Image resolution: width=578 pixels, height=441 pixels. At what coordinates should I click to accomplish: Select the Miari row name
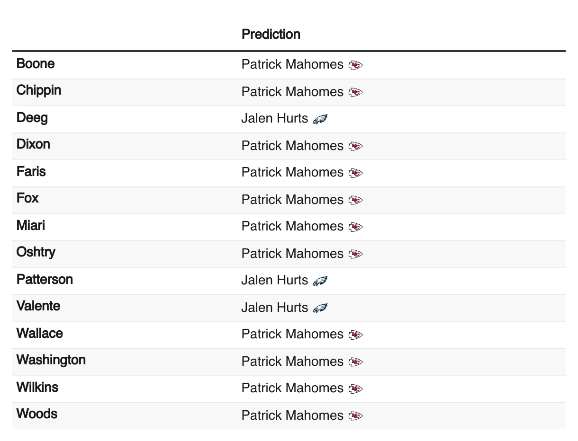[x=31, y=225]
